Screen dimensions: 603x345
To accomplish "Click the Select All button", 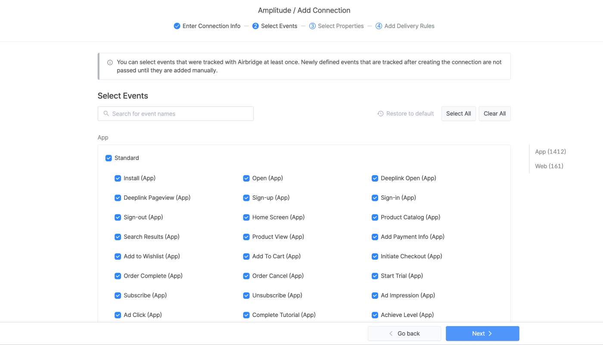I will [x=458, y=113].
